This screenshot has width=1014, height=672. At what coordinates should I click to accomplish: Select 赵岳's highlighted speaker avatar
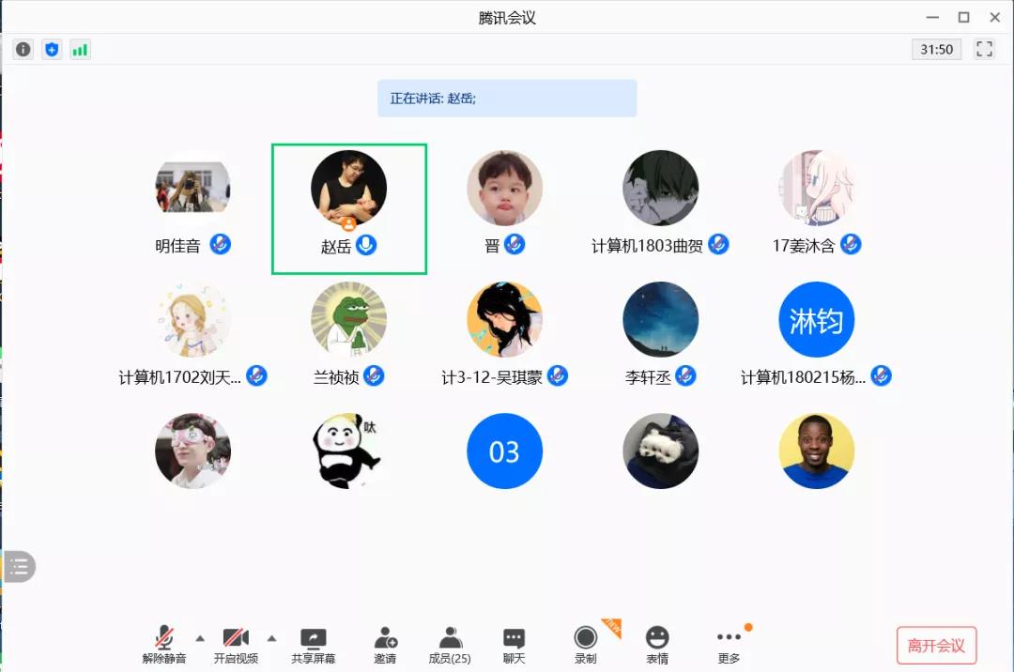348,189
